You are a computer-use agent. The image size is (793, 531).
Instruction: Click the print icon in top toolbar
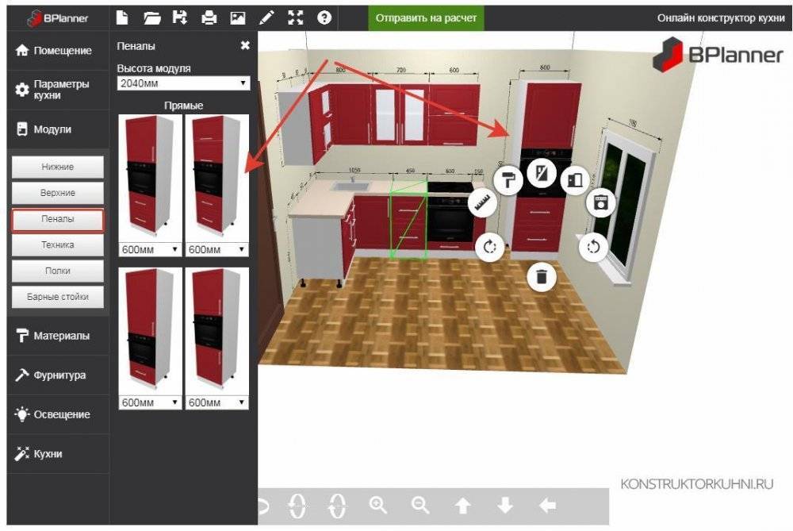point(209,17)
